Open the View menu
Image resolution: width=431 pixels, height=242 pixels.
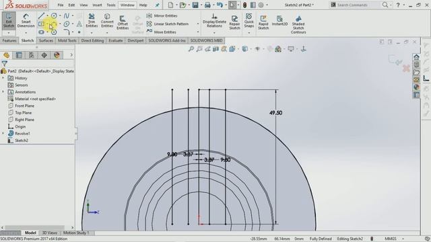point(84,5)
